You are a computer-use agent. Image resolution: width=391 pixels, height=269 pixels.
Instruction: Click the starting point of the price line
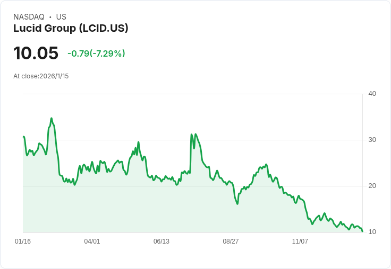[23, 137]
